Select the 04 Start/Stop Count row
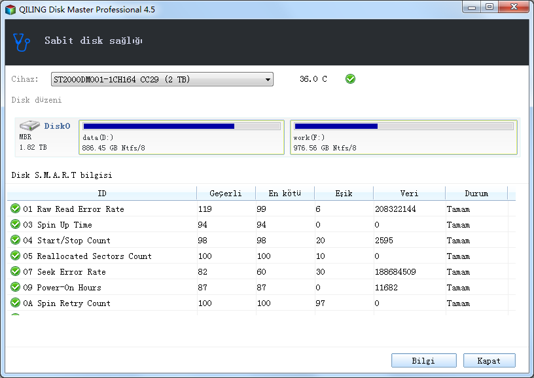Screen dimensions: 534x378 click(261, 240)
